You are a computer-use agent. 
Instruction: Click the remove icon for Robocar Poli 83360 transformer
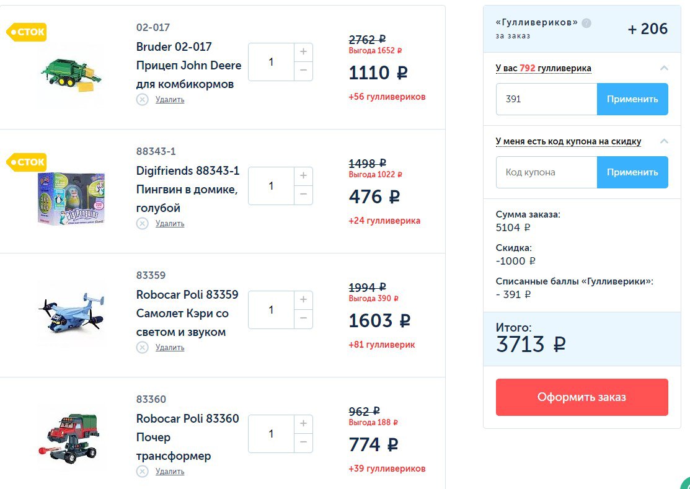pos(142,472)
